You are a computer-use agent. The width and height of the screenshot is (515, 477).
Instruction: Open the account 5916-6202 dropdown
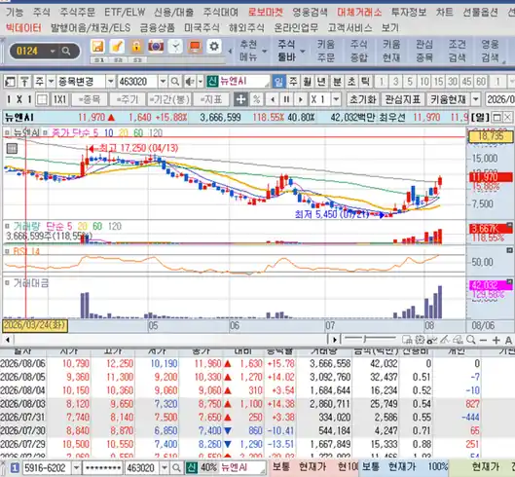[76, 468]
